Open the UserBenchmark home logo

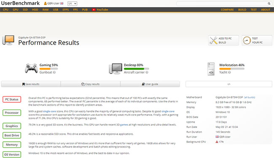(21, 3)
